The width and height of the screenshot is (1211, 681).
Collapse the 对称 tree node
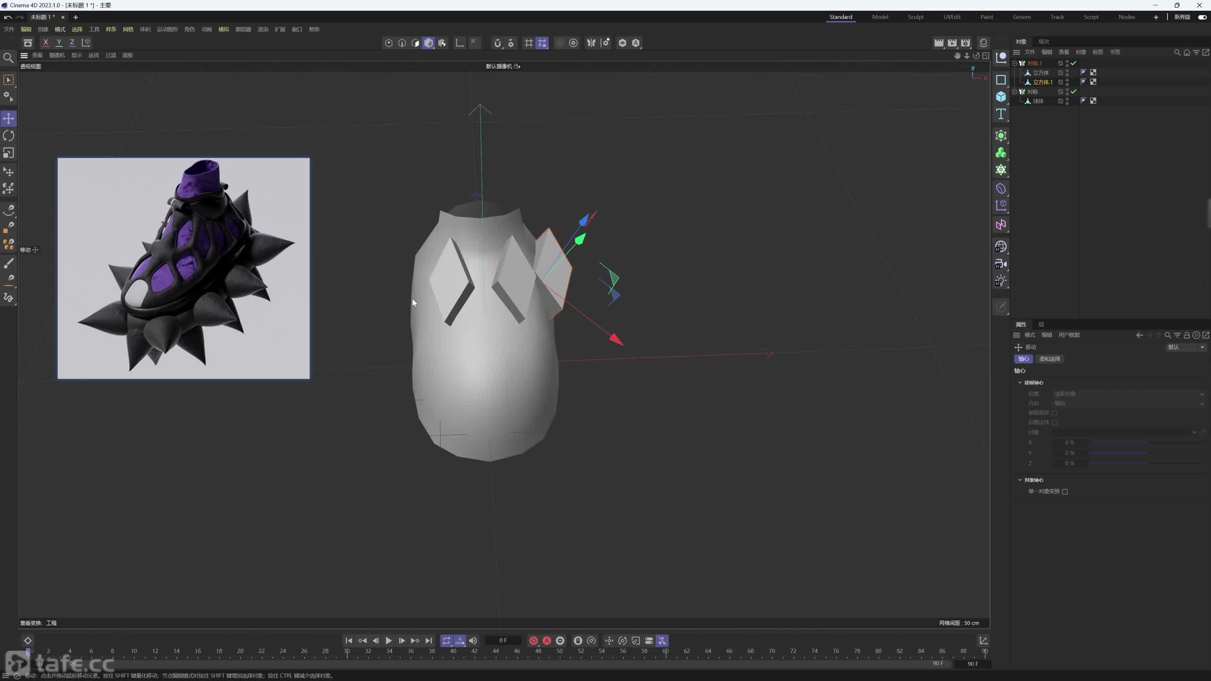point(1015,91)
